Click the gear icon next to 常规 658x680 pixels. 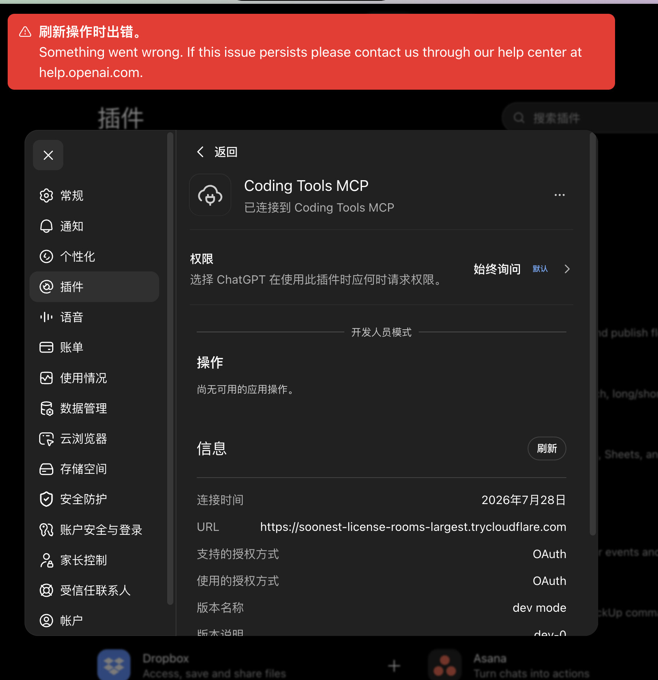tap(46, 195)
